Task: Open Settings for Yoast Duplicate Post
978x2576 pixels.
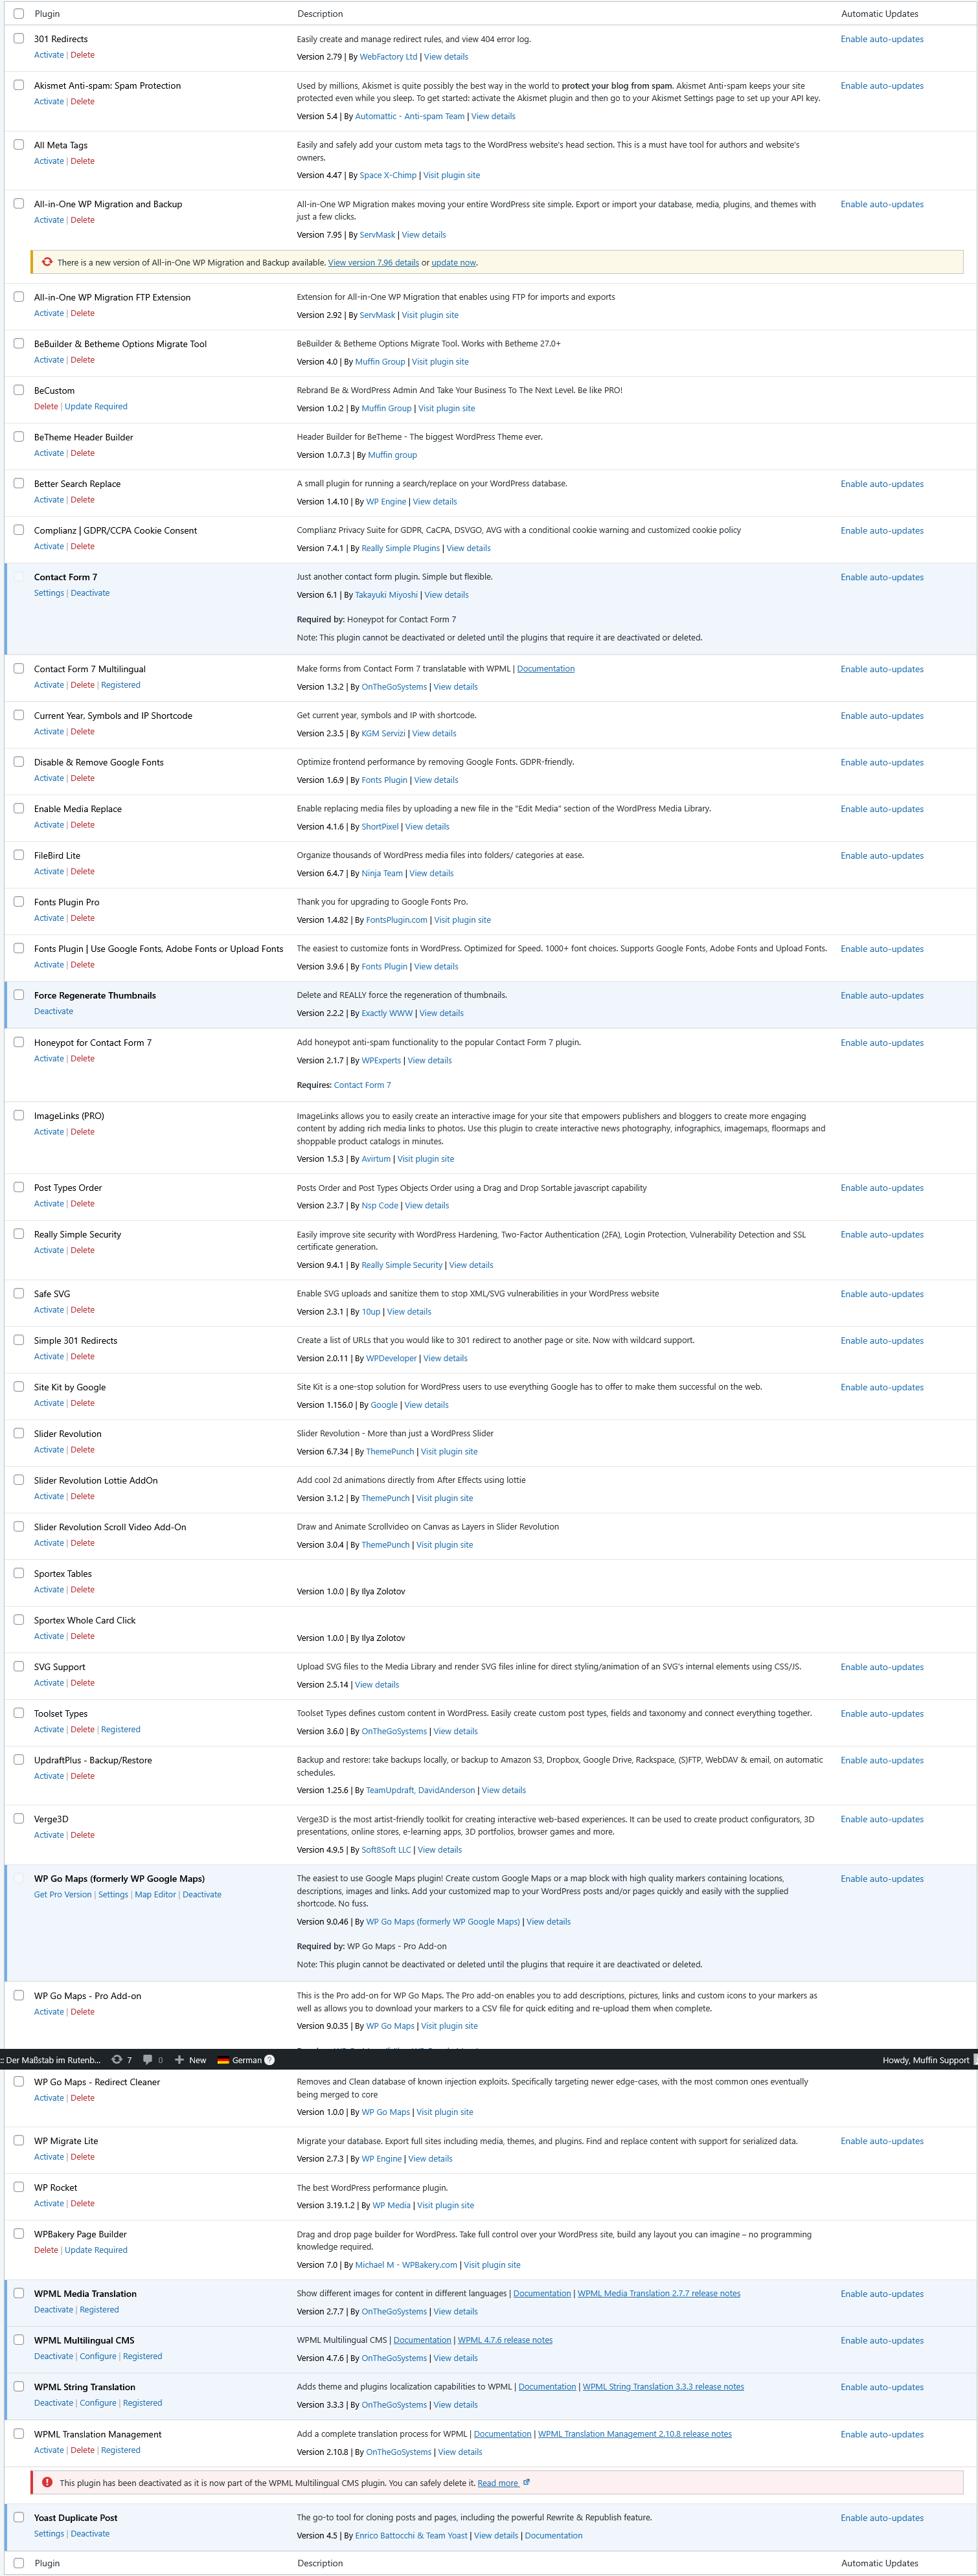Action: click(x=48, y=2533)
